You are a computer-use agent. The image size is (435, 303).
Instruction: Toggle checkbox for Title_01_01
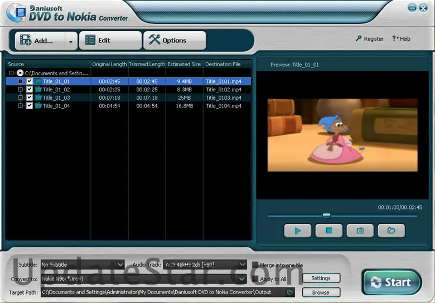30,81
